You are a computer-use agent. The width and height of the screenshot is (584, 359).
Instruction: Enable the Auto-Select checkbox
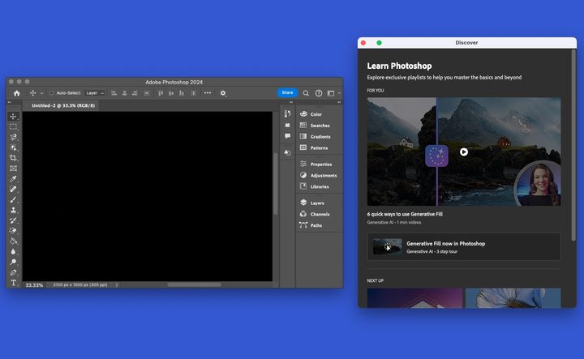(51, 93)
